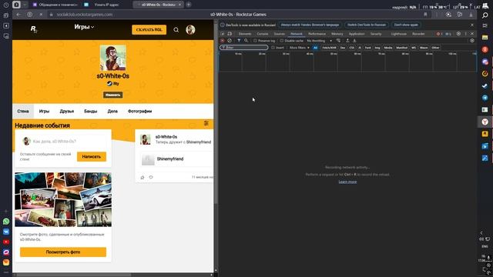This screenshot has width=493, height=277.
Task: Open the DevTools Sources tab
Action: coord(279,34)
